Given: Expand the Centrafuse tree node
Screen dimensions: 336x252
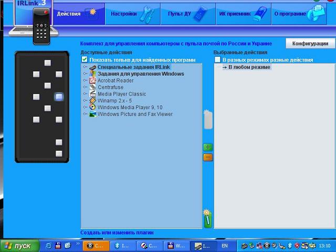Looking at the screenshot, I should pyautogui.click(x=85, y=87).
